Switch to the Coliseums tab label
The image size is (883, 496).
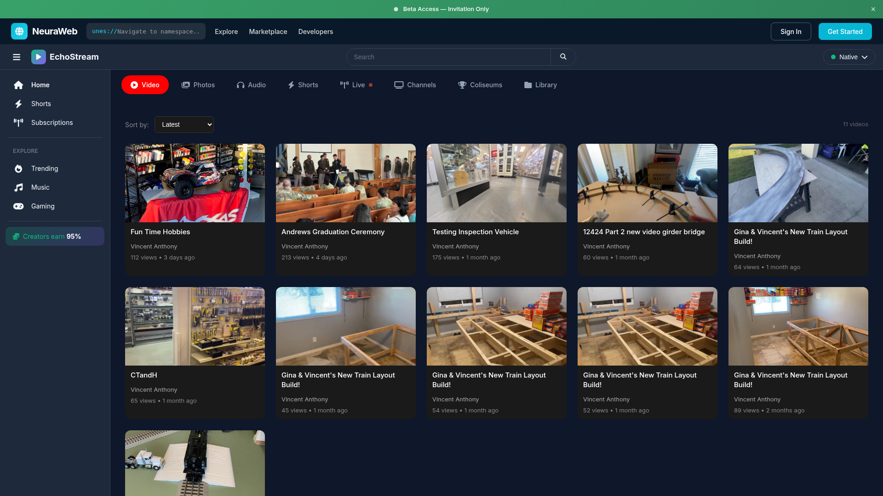tap(486, 85)
